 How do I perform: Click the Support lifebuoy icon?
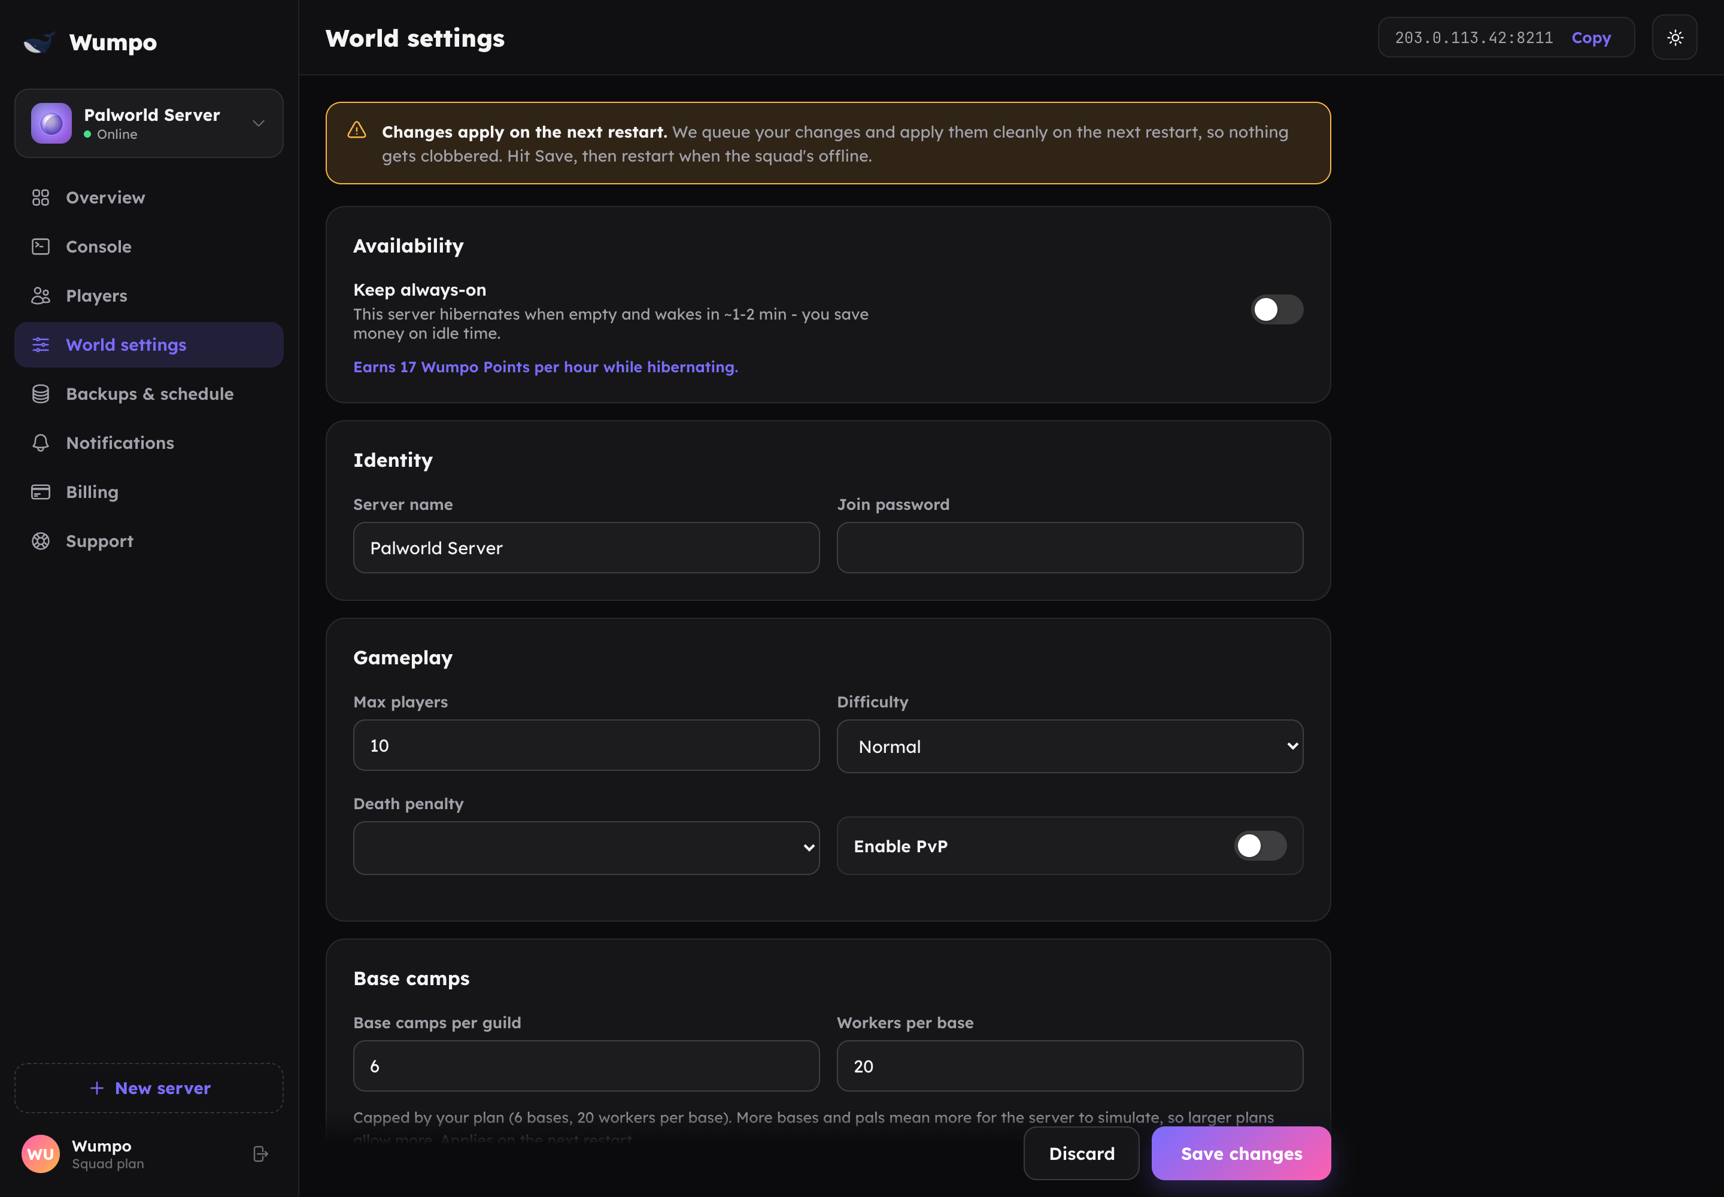tap(41, 542)
